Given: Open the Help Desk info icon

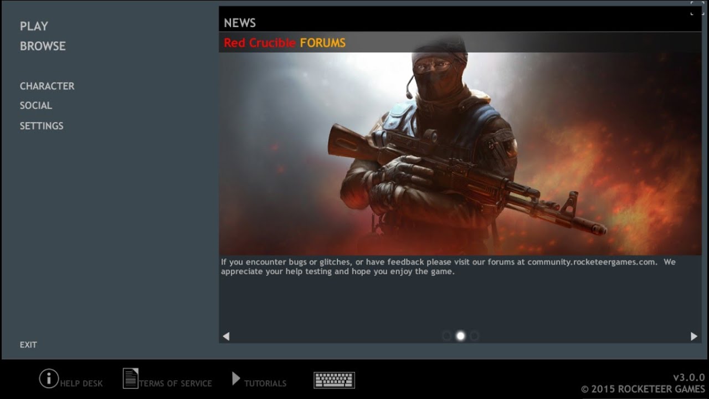Looking at the screenshot, I should 49,378.
